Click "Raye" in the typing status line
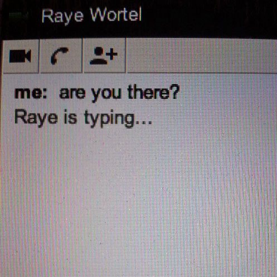This screenshot has width=277, height=277. click(x=36, y=118)
